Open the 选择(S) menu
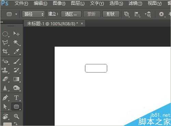 pos(116,3)
